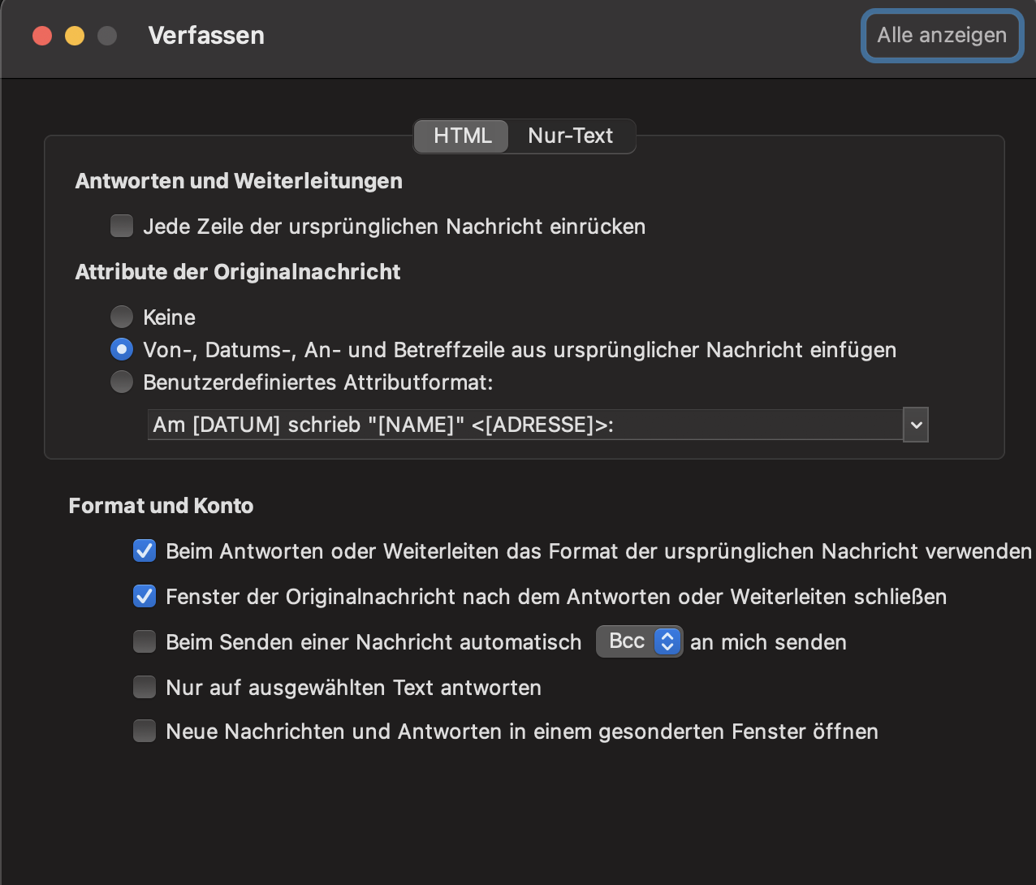
Task: Choose Benutzerdefiniertes Attributformat
Action: 121,382
